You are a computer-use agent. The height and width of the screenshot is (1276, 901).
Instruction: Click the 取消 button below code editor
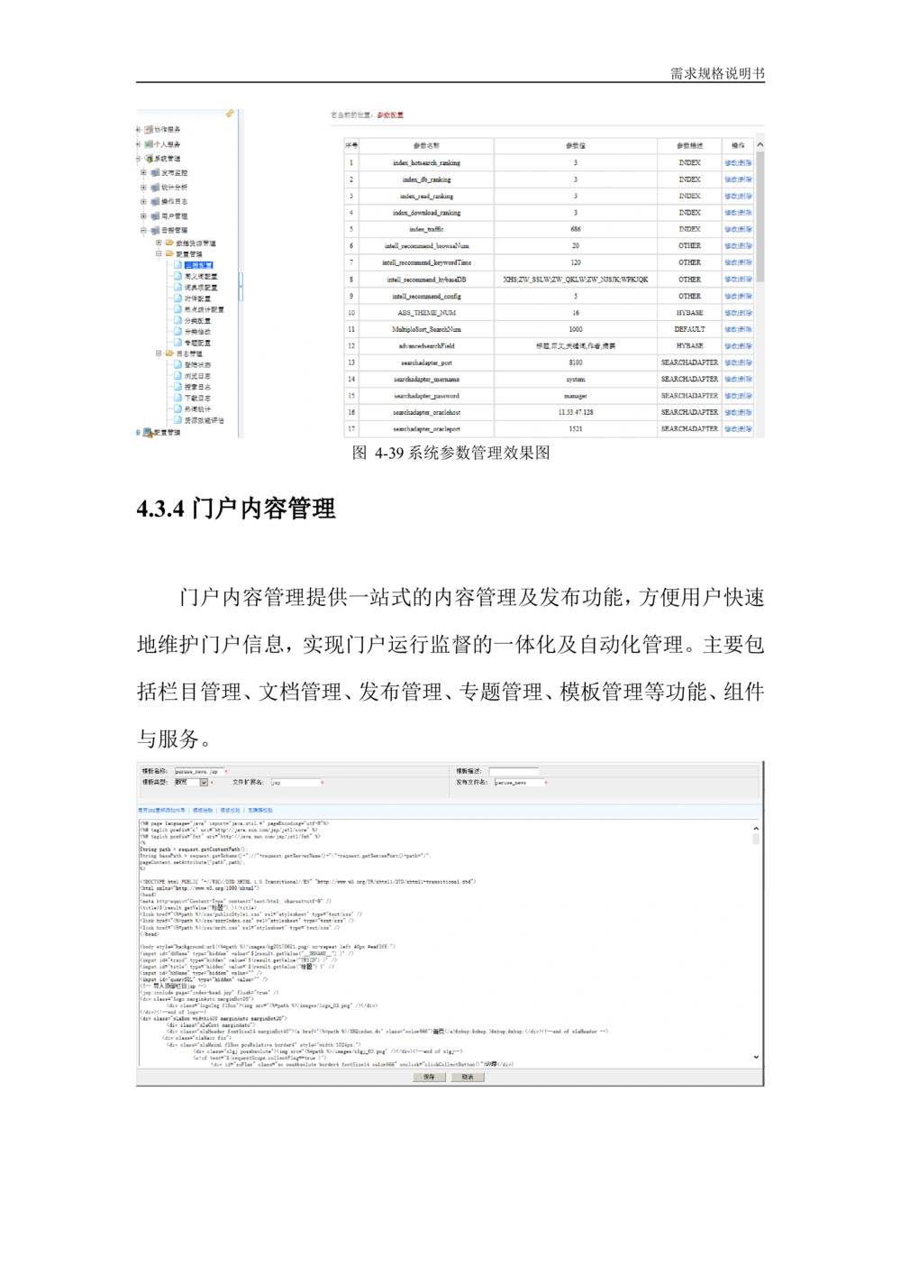(x=467, y=1077)
